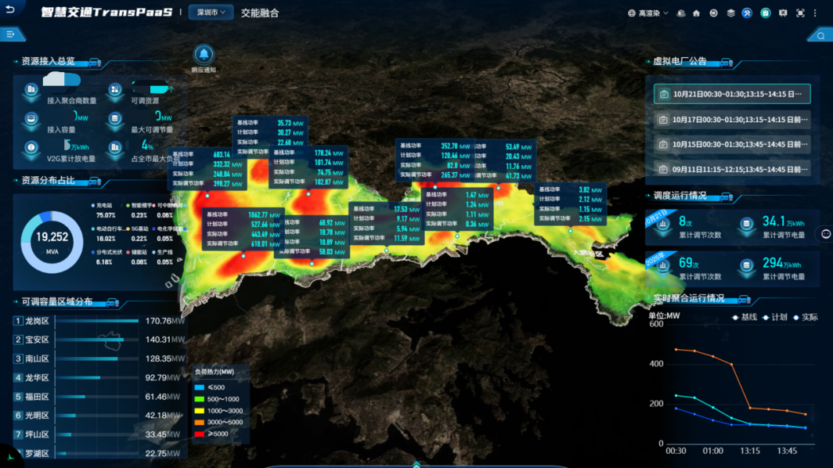The width and height of the screenshot is (833, 468).
Task: Click the reset view circular arrow icon
Action: (713, 13)
